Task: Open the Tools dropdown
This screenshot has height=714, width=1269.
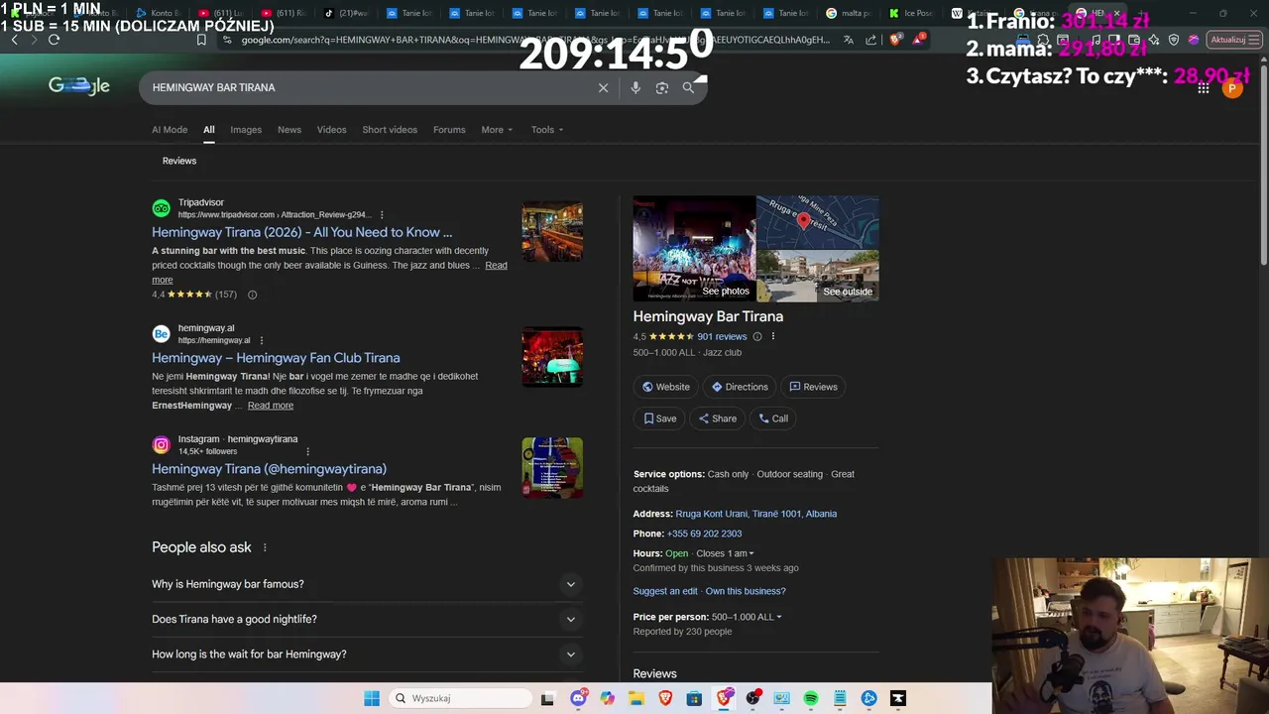Action: click(546, 130)
